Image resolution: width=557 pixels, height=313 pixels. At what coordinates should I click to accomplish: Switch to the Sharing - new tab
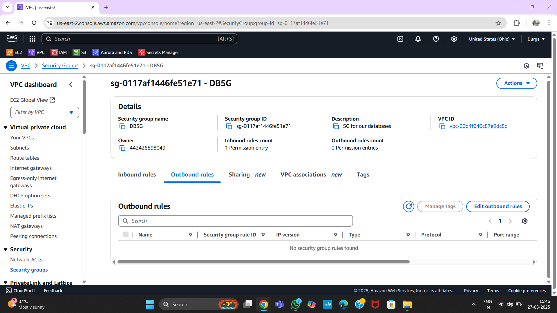click(247, 174)
